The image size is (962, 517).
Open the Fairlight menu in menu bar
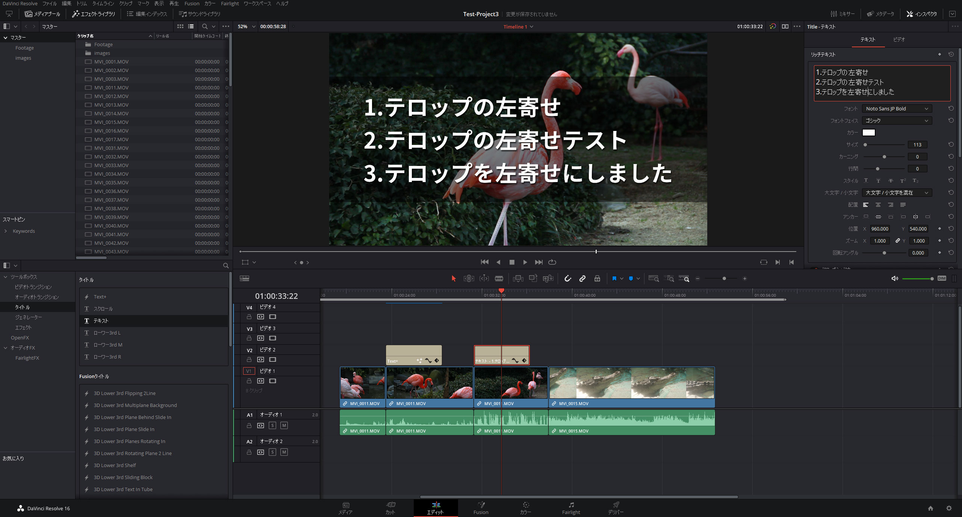230,3
